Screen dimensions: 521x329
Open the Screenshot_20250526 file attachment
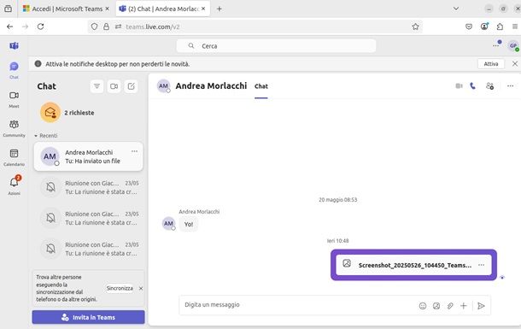[x=413, y=265]
